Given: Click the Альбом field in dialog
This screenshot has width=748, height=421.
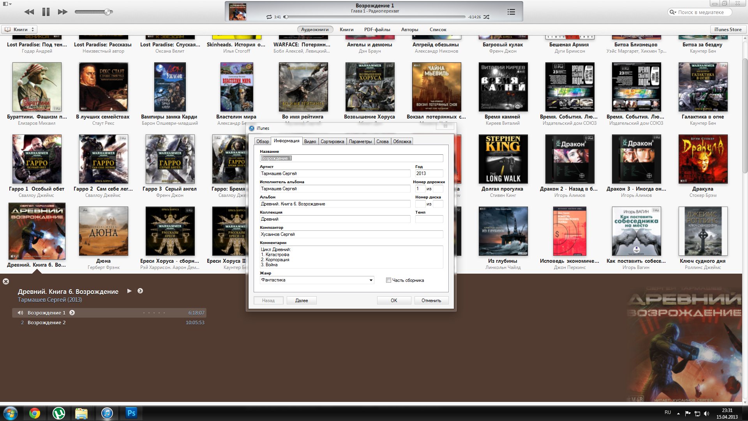Looking at the screenshot, I should pyautogui.click(x=335, y=204).
